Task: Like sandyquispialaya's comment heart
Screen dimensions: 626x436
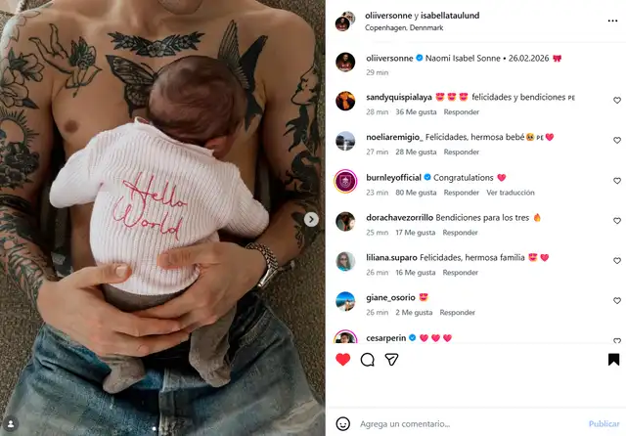Action: pos(617,100)
